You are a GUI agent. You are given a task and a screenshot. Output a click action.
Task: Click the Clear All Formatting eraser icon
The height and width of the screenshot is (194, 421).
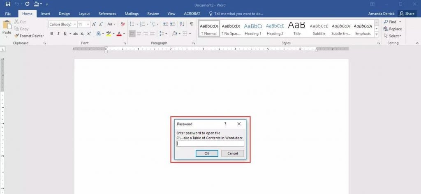[123, 24]
